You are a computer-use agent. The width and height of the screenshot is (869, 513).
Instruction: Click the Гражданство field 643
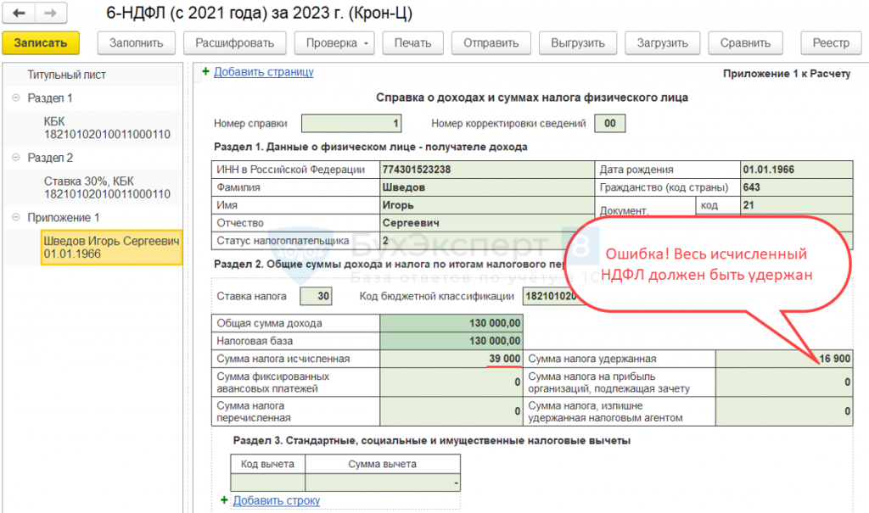[796, 187]
